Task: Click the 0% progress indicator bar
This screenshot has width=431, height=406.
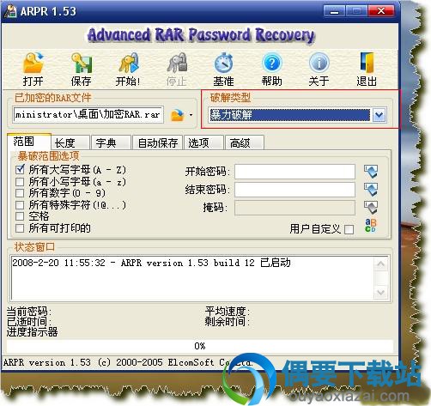Action: pyautogui.click(x=200, y=346)
